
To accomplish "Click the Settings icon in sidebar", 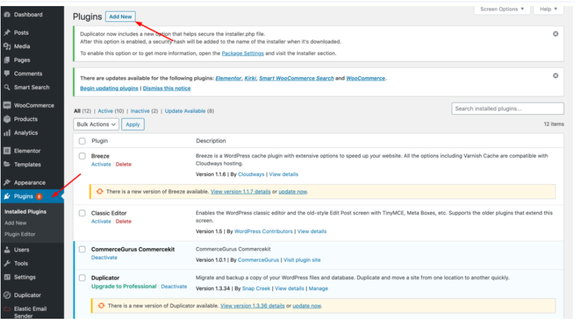I will tap(7, 277).
